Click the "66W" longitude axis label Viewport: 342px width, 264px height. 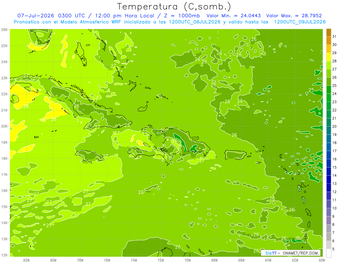(241, 260)
